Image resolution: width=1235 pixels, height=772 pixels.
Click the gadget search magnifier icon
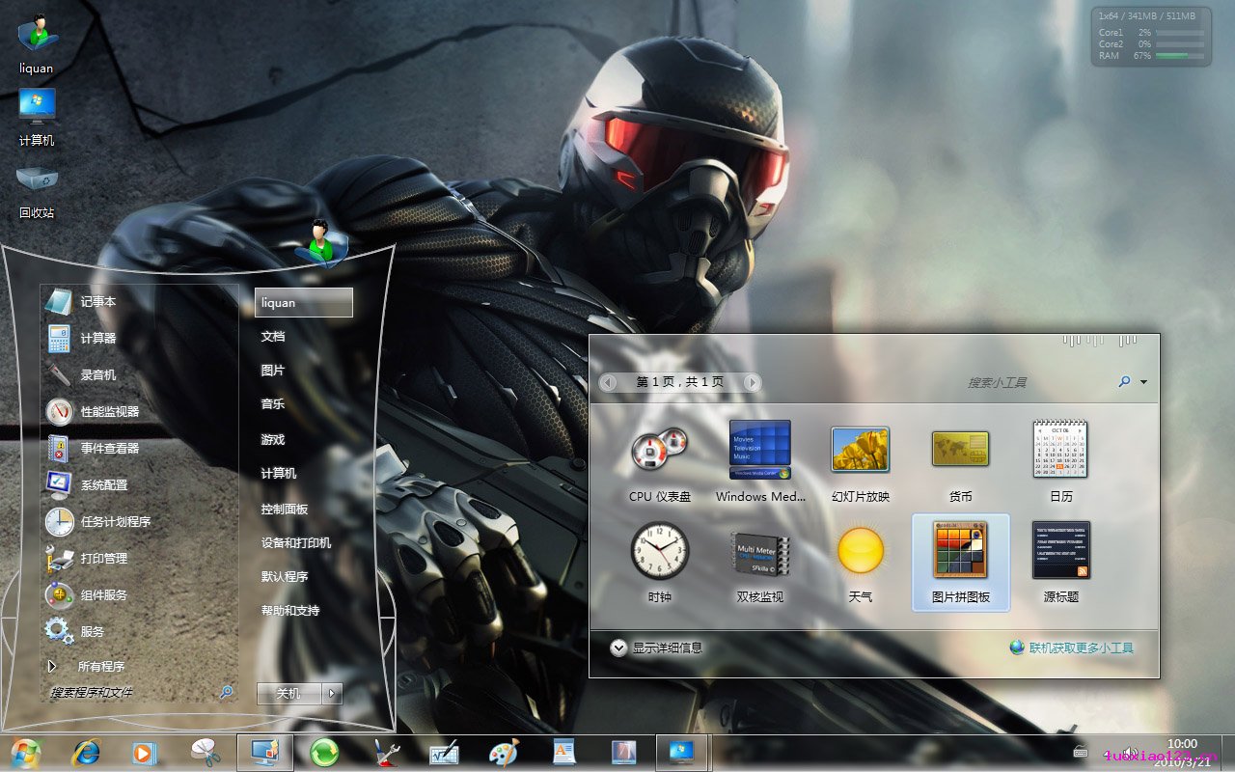[x=1124, y=382]
